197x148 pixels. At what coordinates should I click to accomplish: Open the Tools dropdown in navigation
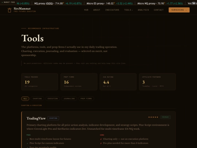pyautogui.click(x=128, y=10)
